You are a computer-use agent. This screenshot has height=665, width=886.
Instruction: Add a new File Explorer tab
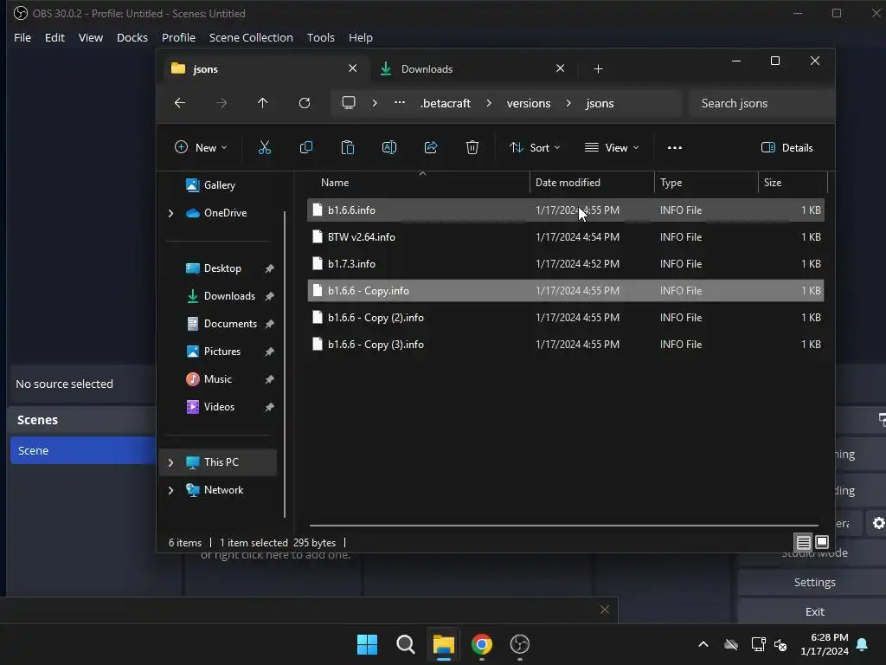tap(599, 69)
